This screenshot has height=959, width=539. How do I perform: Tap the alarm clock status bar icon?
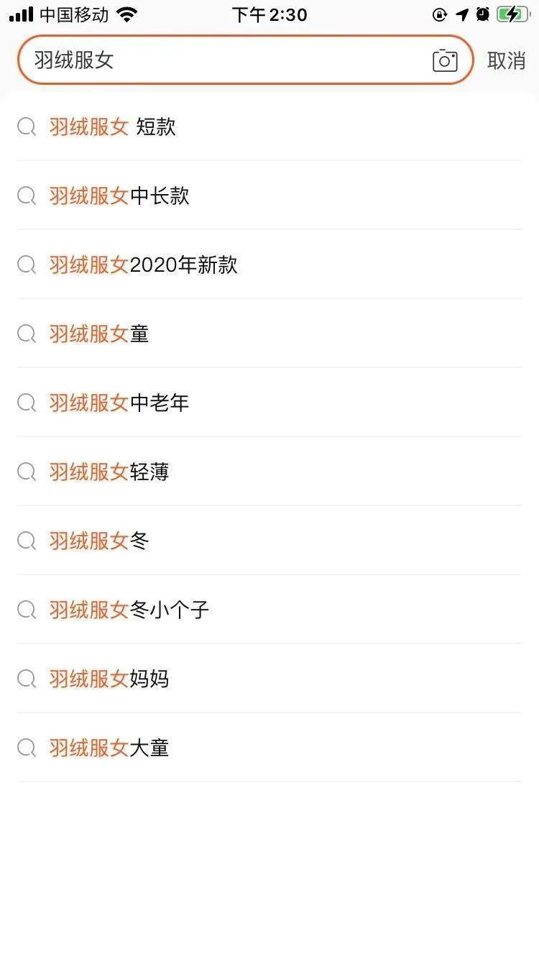pos(482,14)
